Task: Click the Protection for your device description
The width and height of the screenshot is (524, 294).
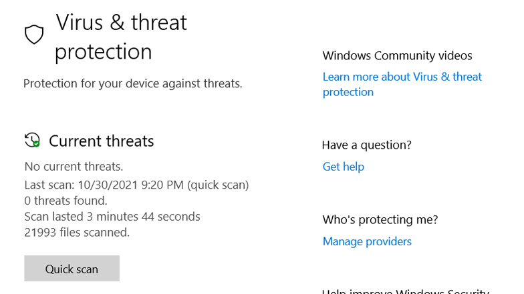Action: point(132,83)
